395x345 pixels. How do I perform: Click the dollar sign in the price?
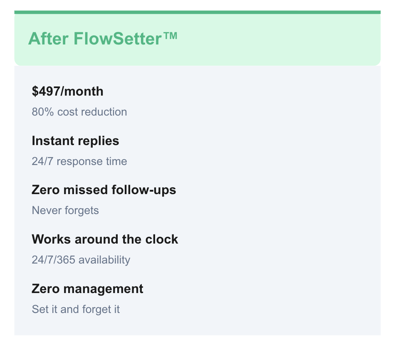click(x=35, y=91)
